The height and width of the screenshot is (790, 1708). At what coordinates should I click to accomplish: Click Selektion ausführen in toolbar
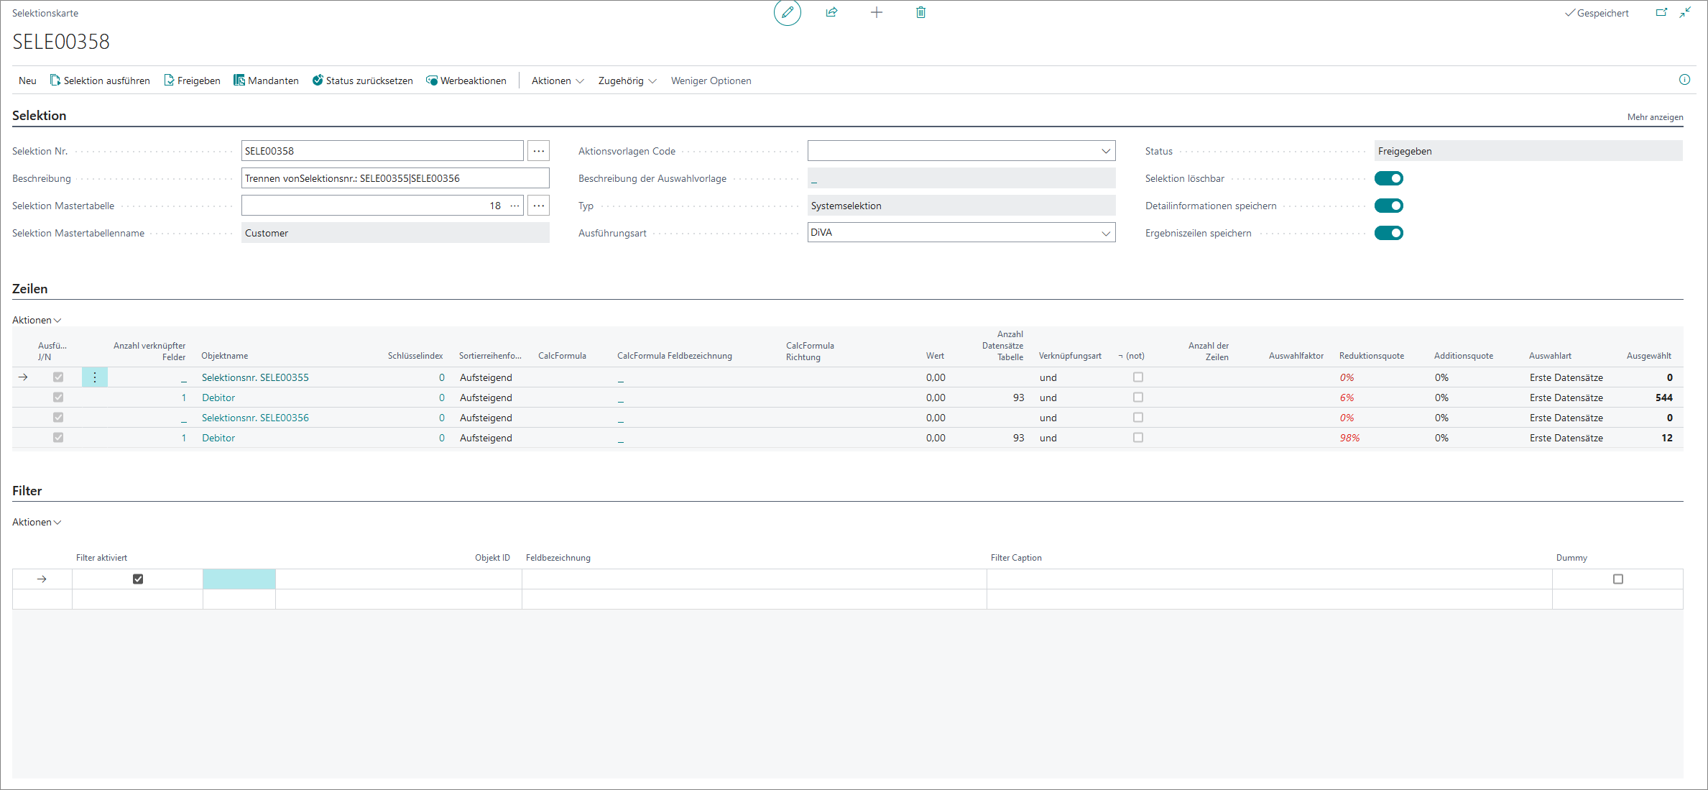point(100,81)
